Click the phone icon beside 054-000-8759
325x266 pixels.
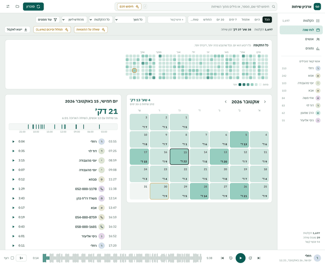[x=102, y=217]
